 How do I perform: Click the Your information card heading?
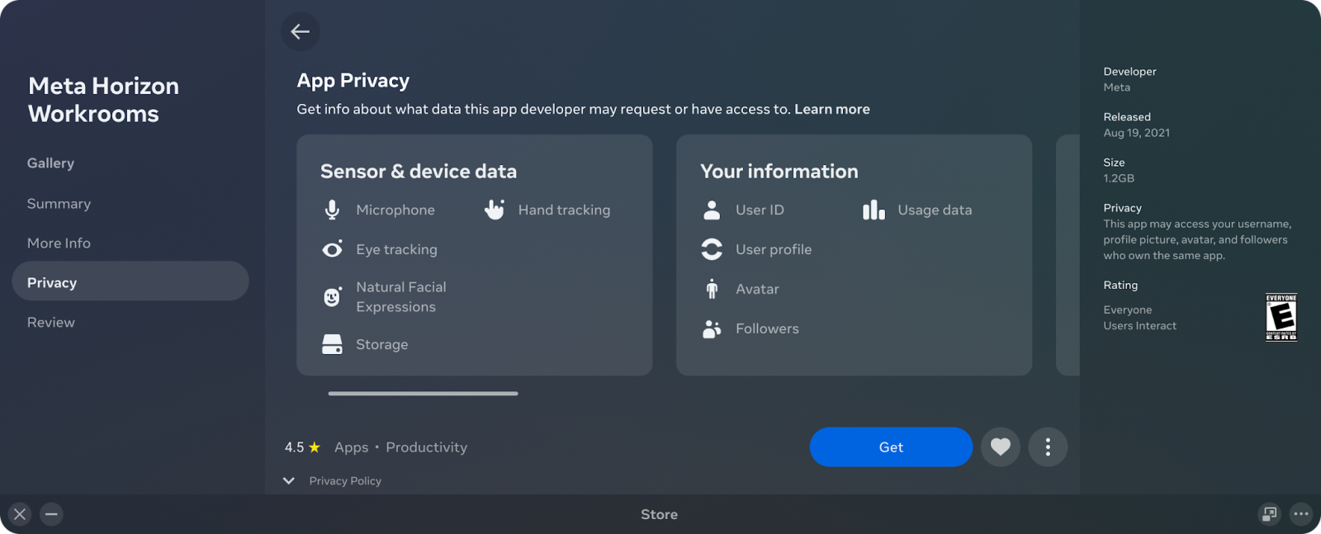(779, 172)
